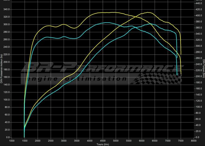Click the yellow torque curve plateau near 4500 rpm

(x=103, y=13)
